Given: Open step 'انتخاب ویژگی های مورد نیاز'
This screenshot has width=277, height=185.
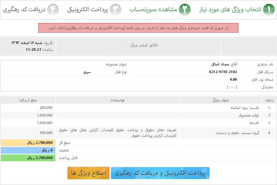Looking at the screenshot, I should click(230, 10).
